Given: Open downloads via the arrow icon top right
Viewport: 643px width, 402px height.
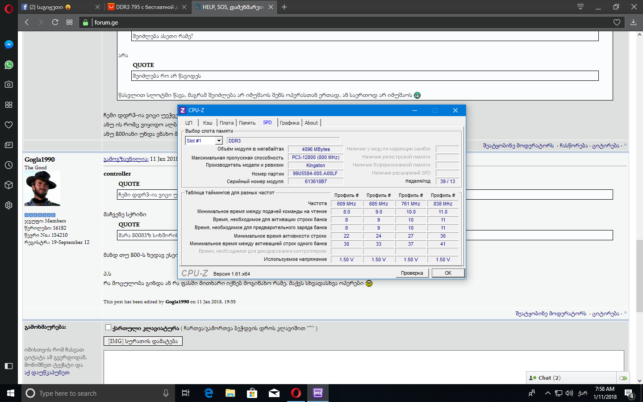Looking at the screenshot, I should pyautogui.click(x=633, y=22).
